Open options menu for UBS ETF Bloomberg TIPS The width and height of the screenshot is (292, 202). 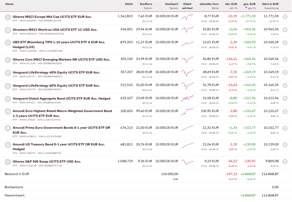tap(285, 43)
